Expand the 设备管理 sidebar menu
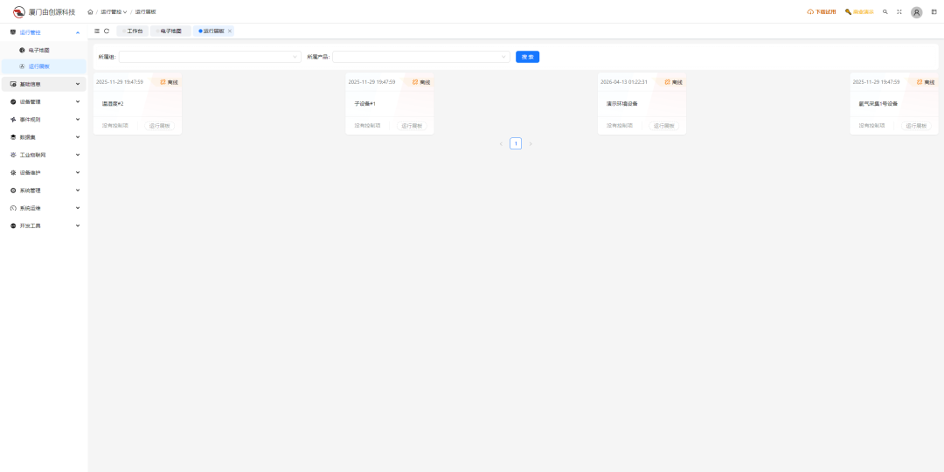Viewport: 944px width, 472px height. [44, 101]
